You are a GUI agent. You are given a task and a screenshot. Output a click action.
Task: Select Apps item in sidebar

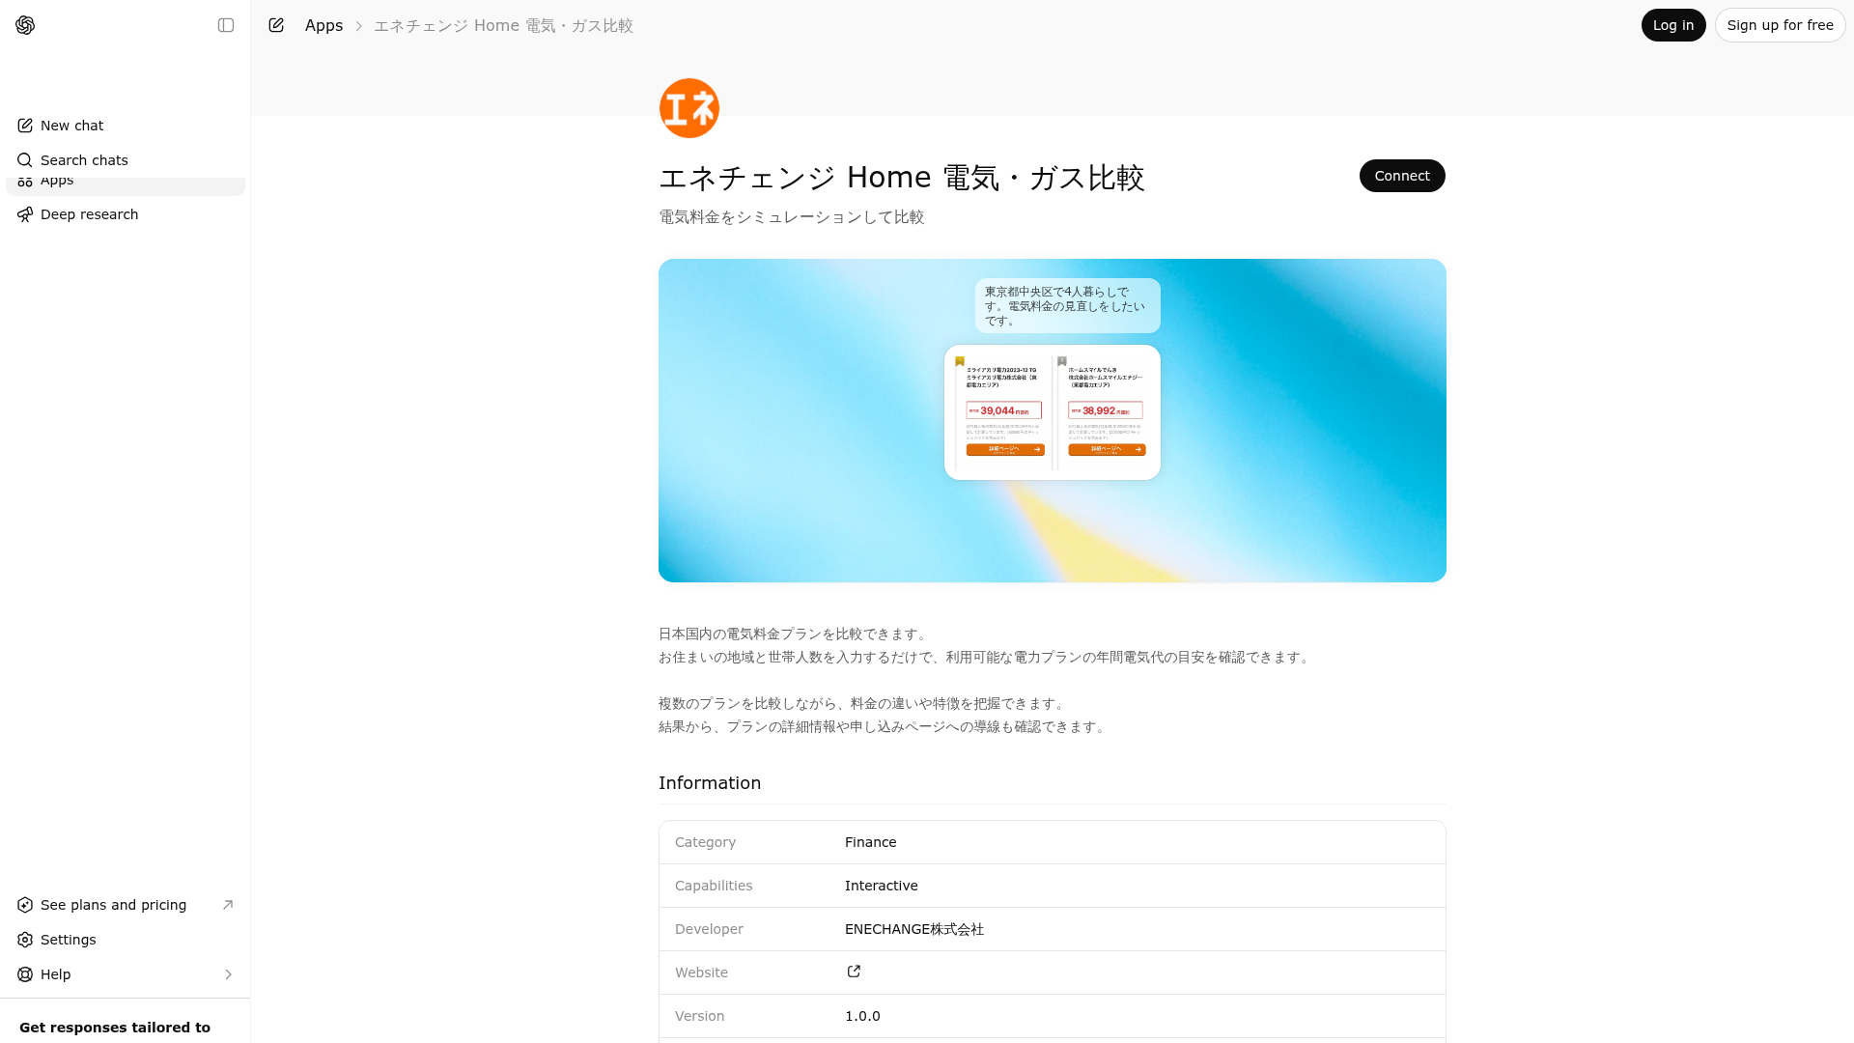tap(126, 185)
